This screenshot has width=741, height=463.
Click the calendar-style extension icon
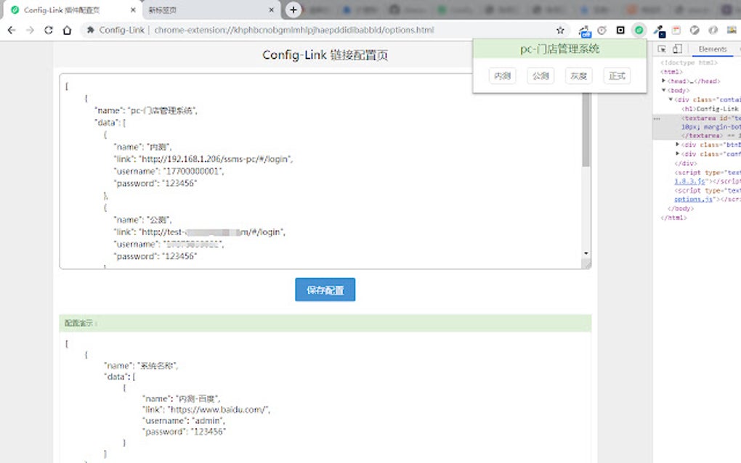pyautogui.click(x=676, y=30)
